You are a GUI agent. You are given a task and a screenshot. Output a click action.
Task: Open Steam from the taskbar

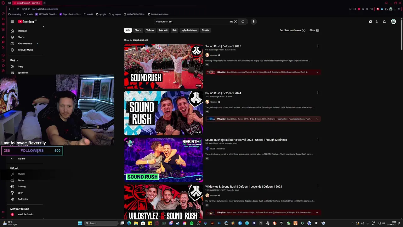point(178,223)
